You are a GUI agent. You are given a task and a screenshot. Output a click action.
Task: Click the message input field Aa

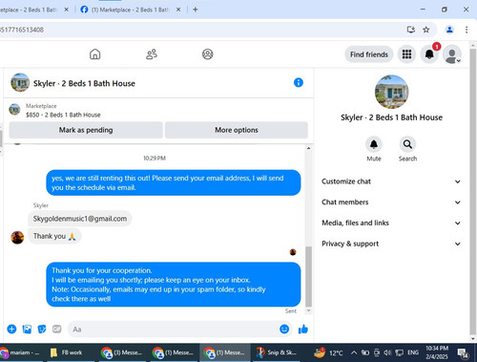179,329
